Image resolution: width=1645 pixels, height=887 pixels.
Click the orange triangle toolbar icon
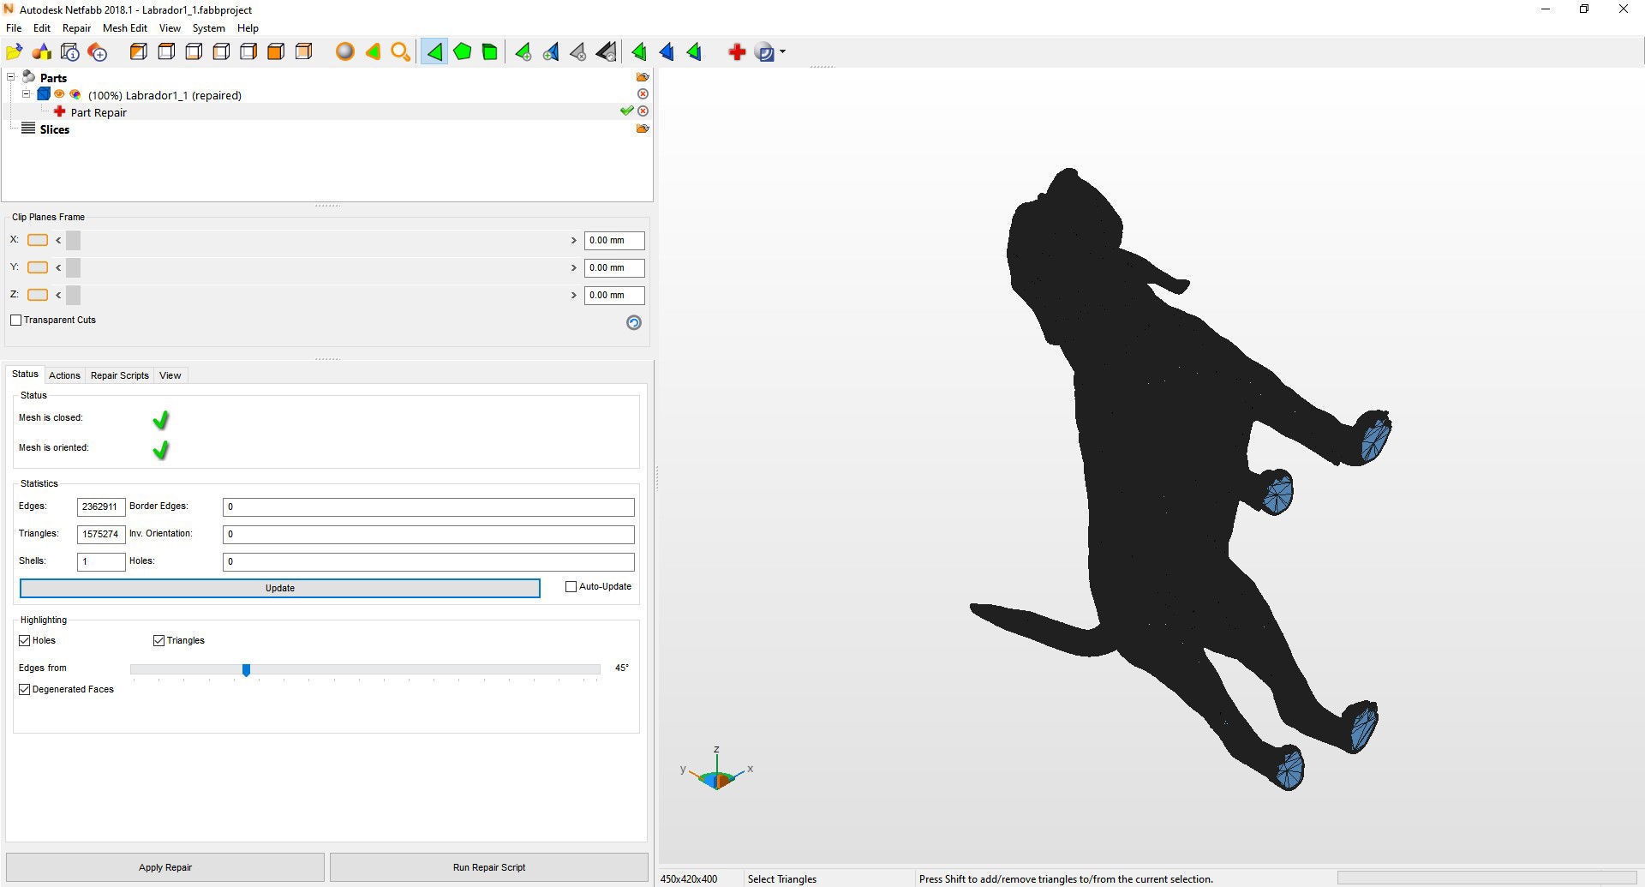373,52
